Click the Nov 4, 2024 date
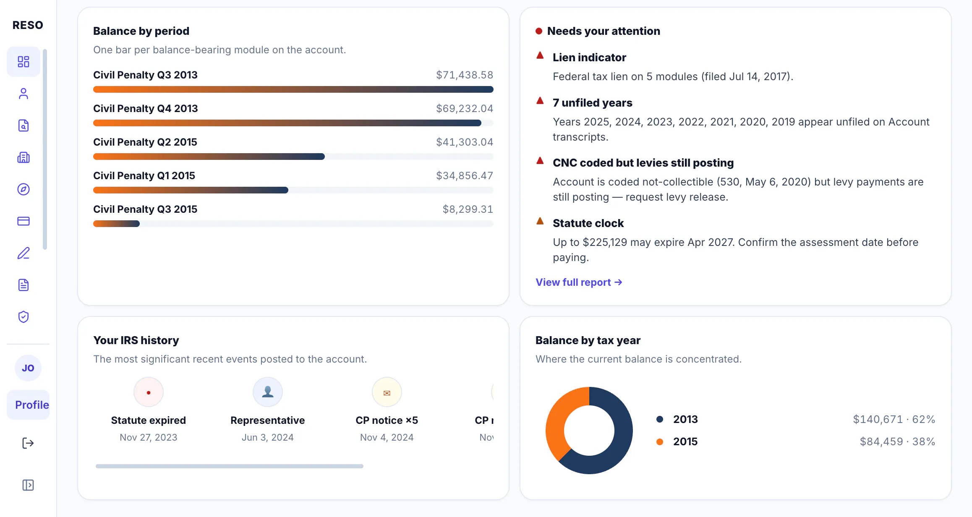 (387, 437)
